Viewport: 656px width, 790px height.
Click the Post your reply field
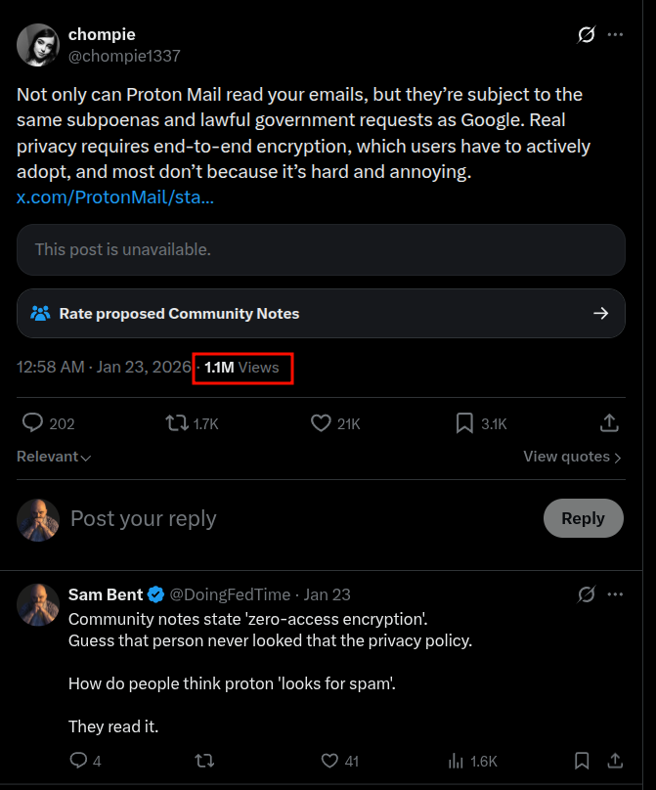(x=293, y=518)
